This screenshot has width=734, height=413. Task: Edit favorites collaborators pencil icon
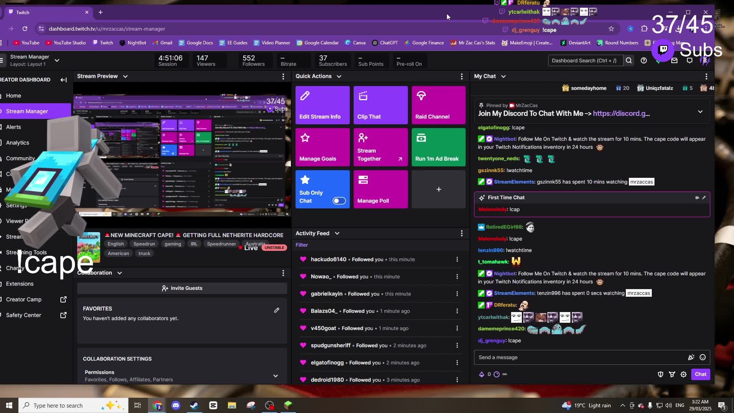(277, 310)
